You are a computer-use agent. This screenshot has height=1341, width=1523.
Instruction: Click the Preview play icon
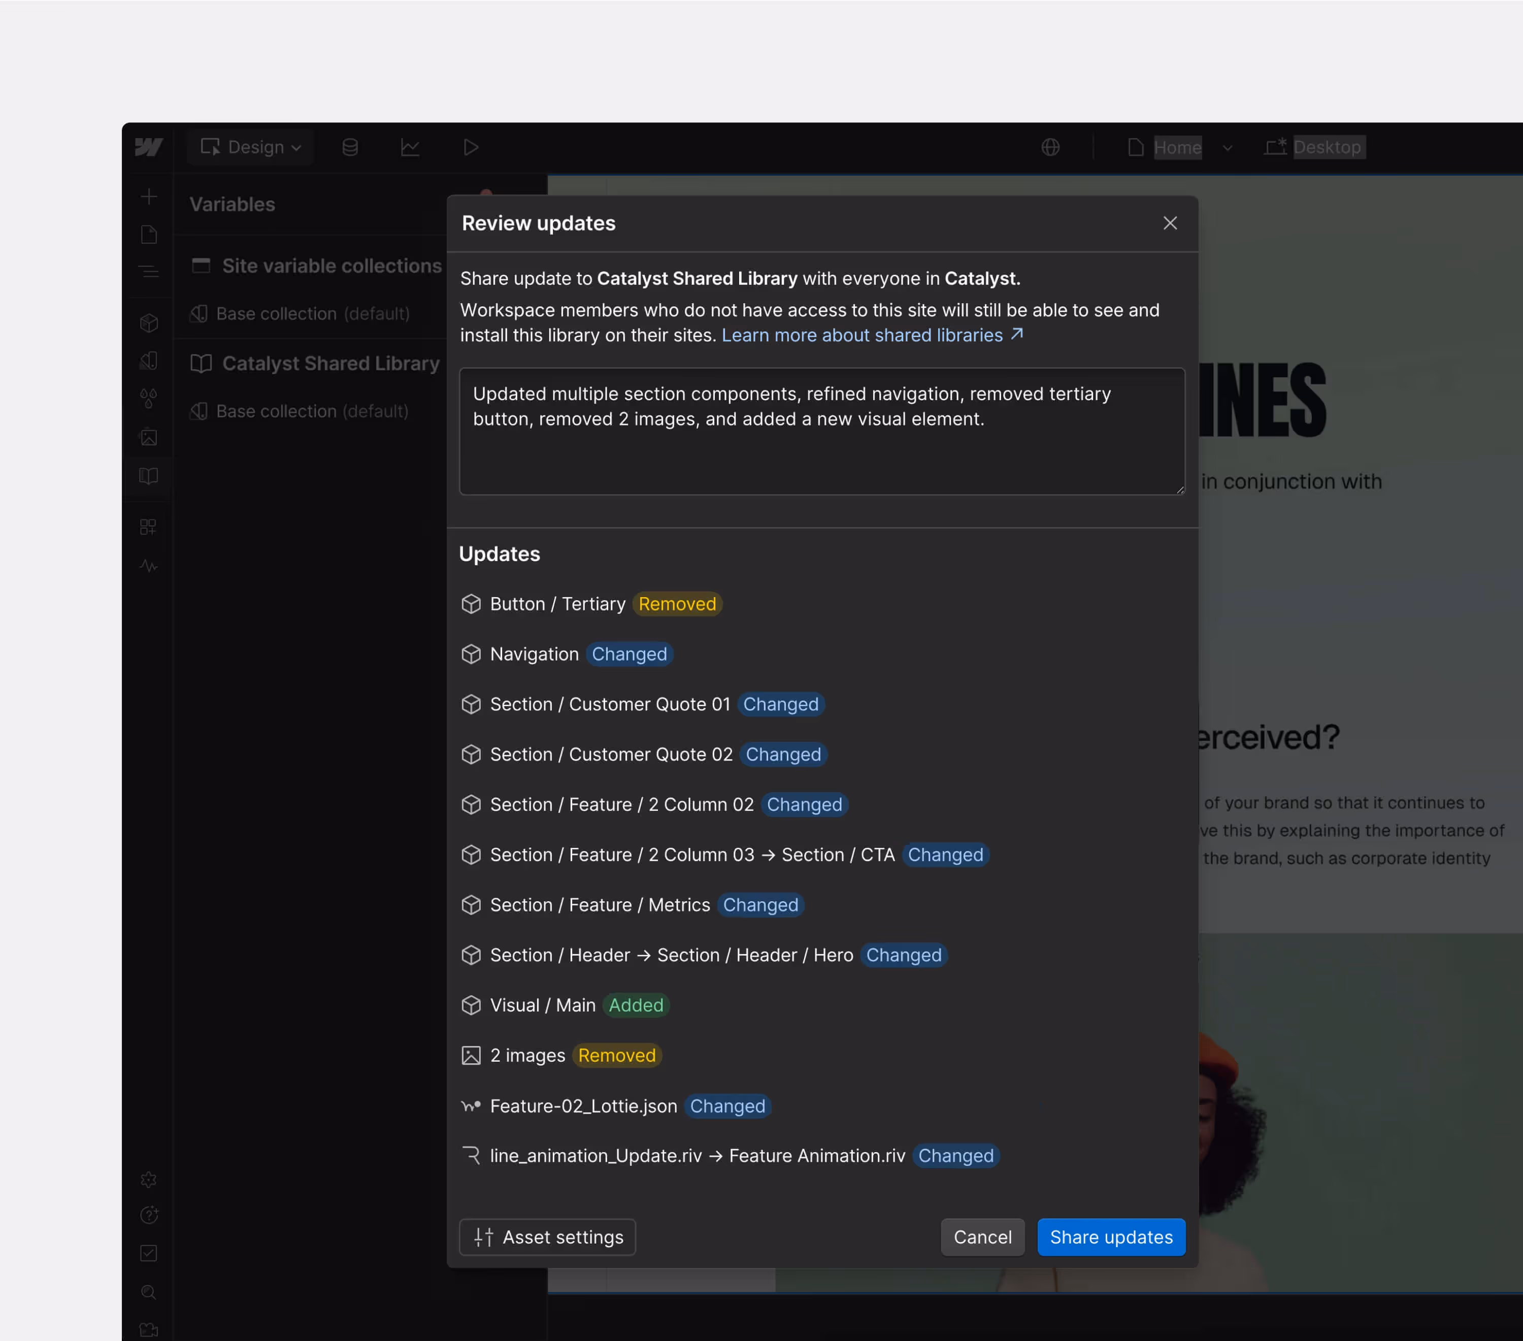(x=470, y=147)
